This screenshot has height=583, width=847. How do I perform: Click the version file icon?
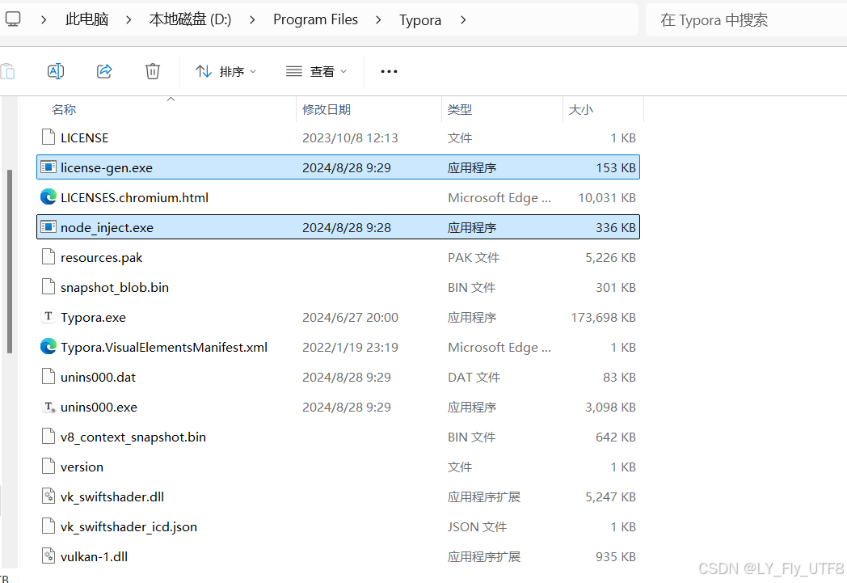coord(48,466)
